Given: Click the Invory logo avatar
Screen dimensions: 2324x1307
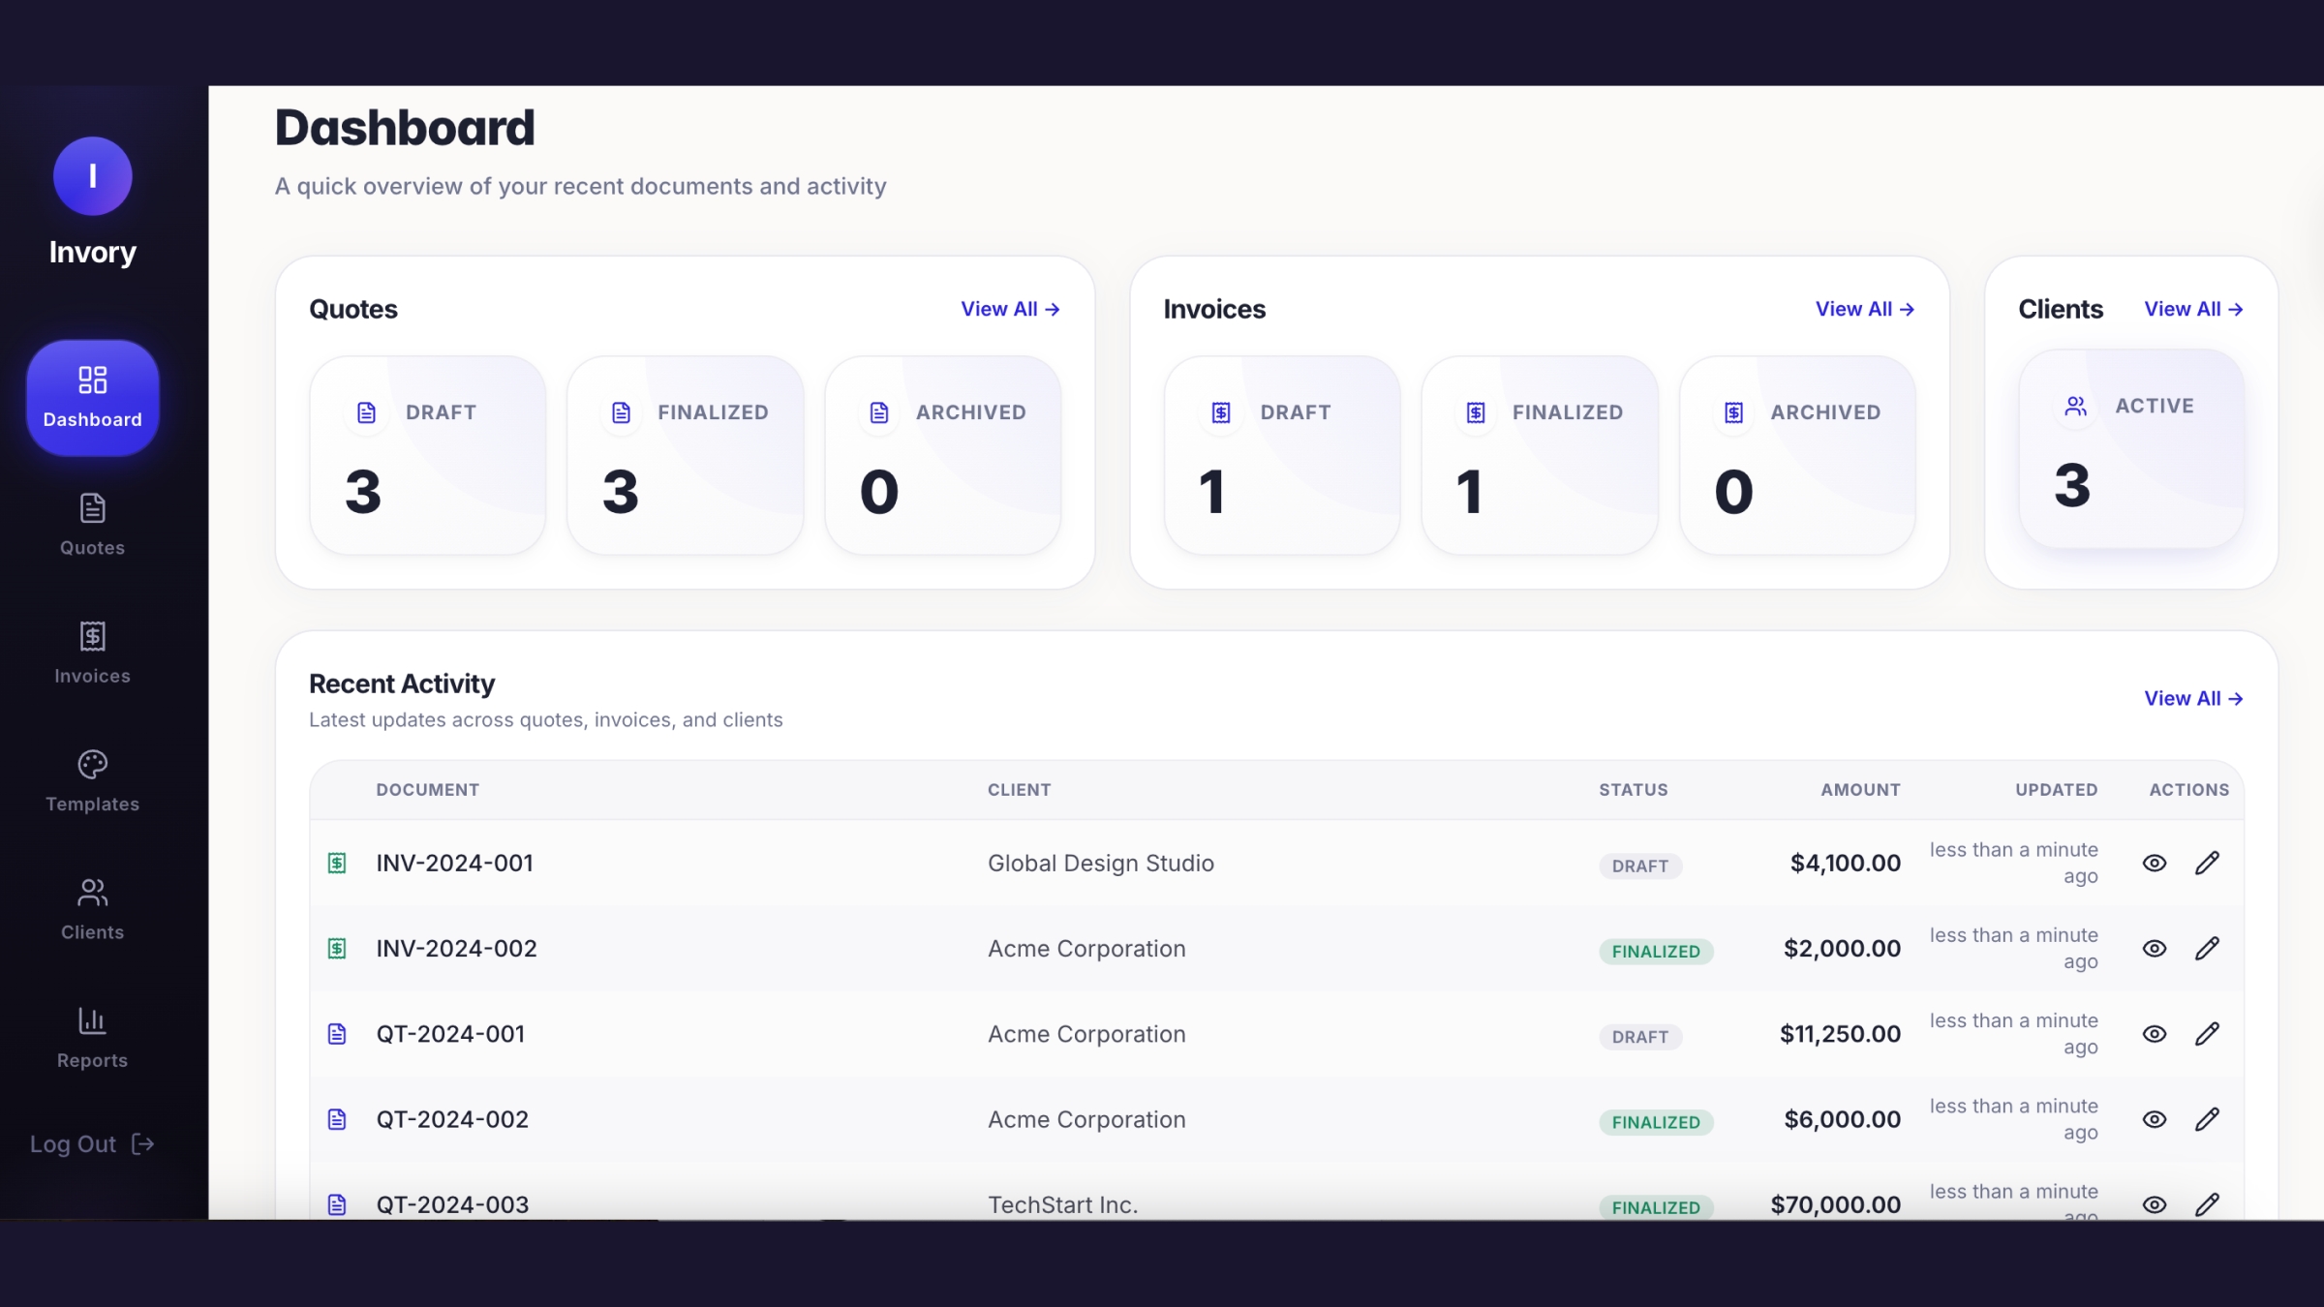Looking at the screenshot, I should click(x=92, y=176).
